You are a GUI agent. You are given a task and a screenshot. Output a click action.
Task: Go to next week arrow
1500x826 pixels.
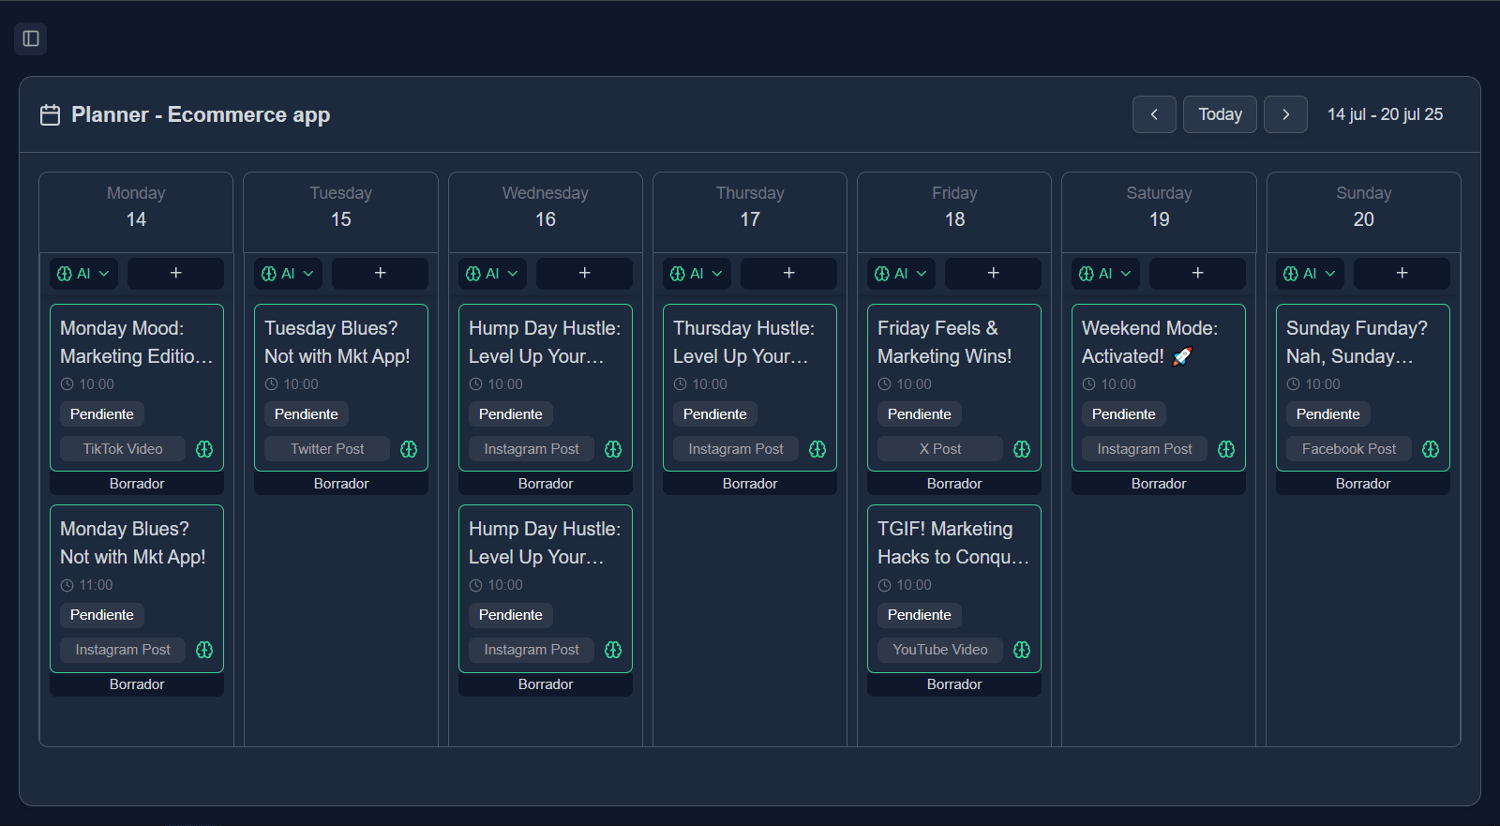(x=1285, y=114)
